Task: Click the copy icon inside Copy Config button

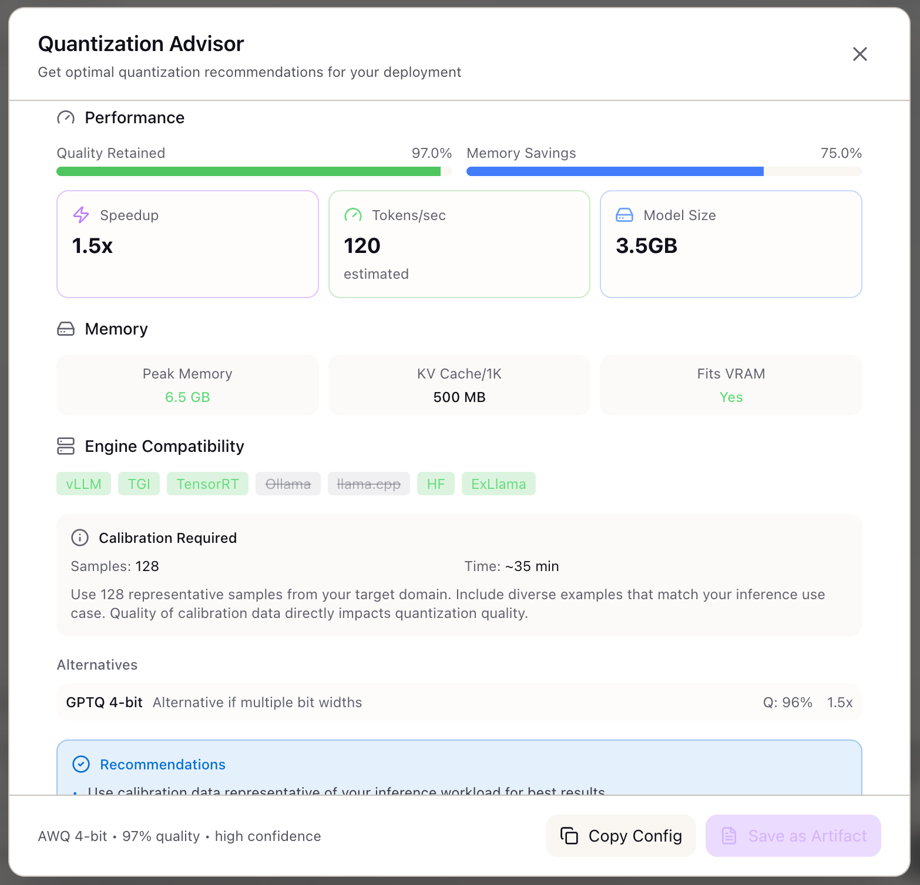Action: (570, 836)
